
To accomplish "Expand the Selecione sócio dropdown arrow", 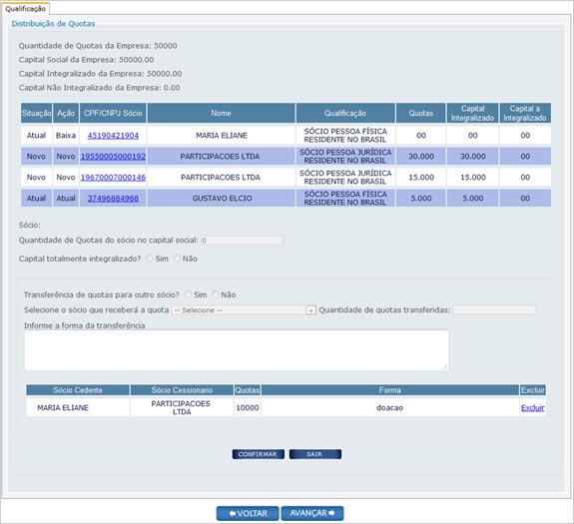I will [x=310, y=310].
